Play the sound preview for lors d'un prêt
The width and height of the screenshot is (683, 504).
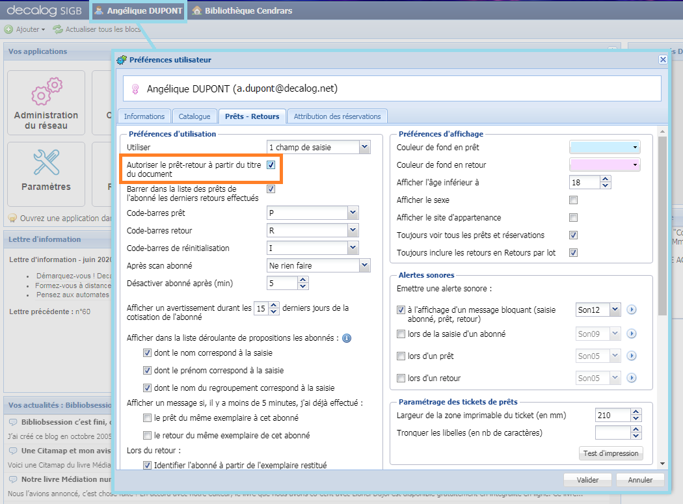click(631, 356)
